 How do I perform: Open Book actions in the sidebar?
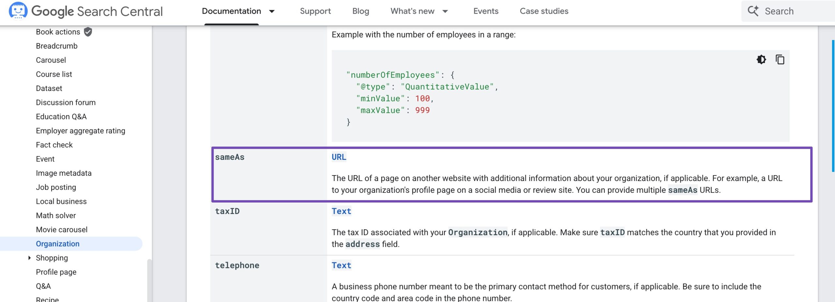[x=58, y=32]
